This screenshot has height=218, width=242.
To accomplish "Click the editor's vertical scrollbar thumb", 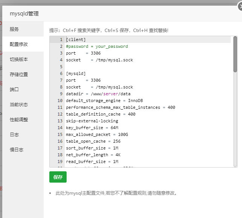I will 235,54.
